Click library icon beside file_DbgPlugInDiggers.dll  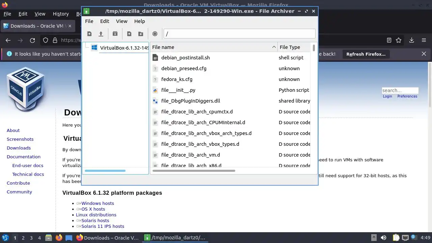pyautogui.click(x=155, y=101)
